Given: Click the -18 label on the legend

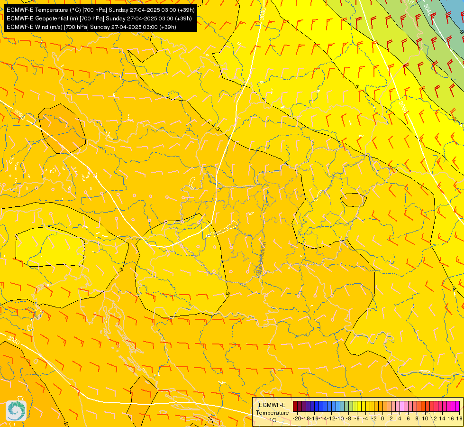Looking at the screenshot, I should tap(306, 418).
